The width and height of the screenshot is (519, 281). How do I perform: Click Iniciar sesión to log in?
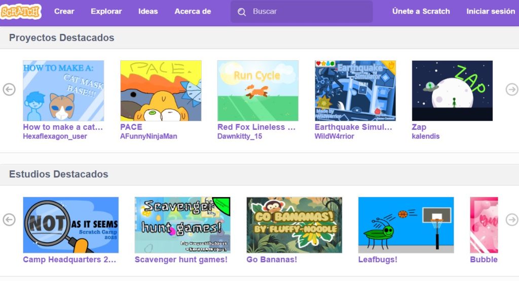point(490,11)
